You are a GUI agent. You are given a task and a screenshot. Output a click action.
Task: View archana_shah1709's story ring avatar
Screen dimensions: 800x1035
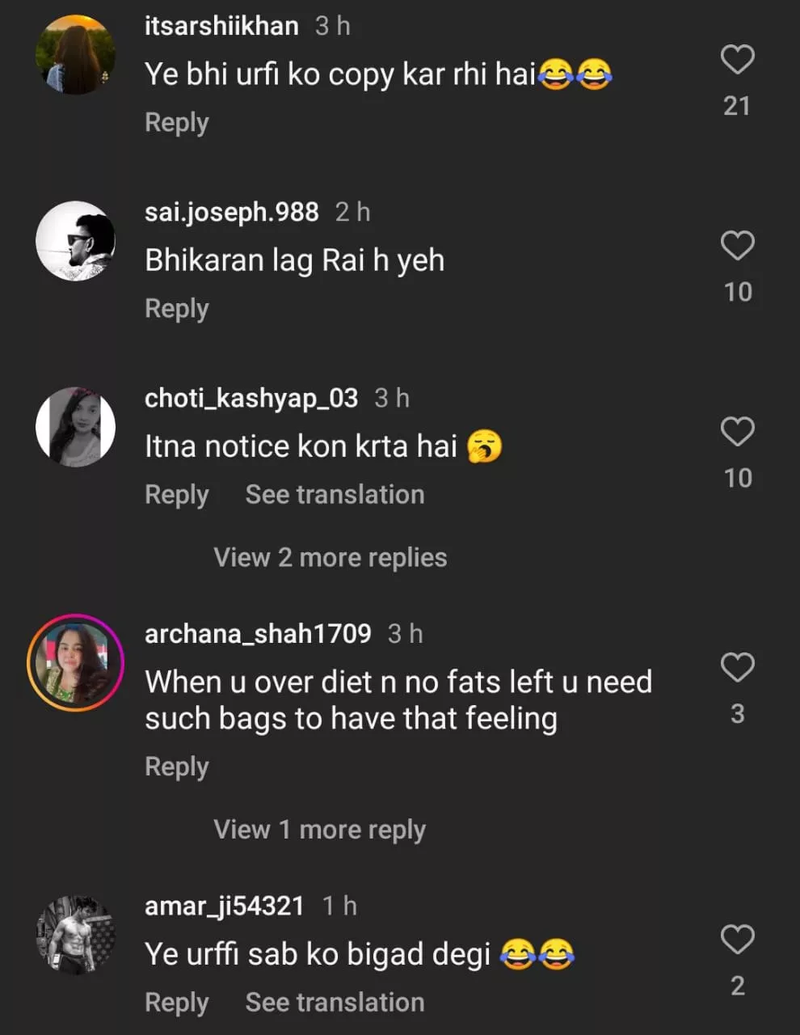pyautogui.click(x=76, y=663)
